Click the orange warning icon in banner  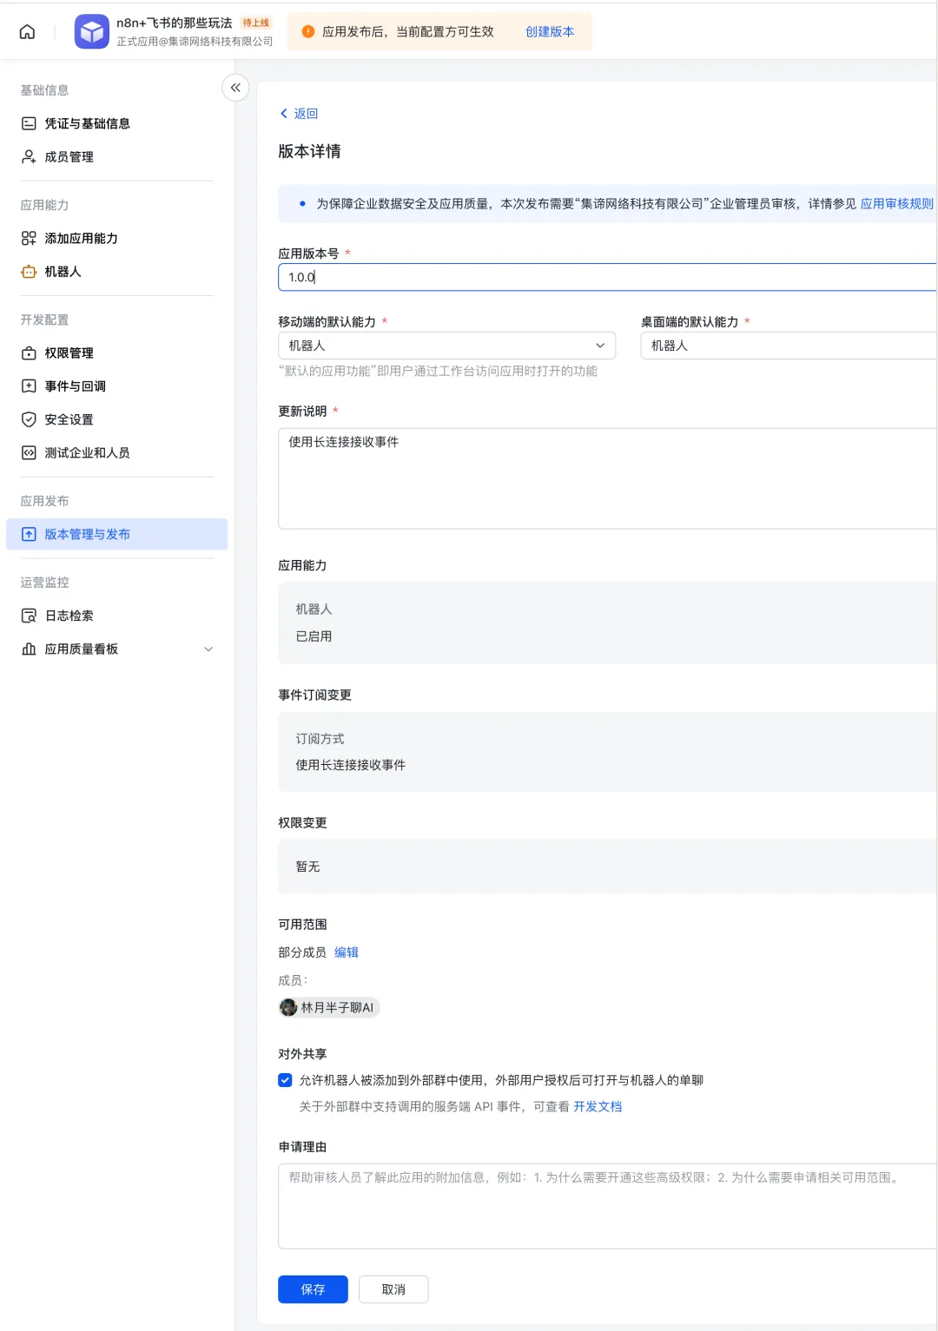click(x=307, y=31)
